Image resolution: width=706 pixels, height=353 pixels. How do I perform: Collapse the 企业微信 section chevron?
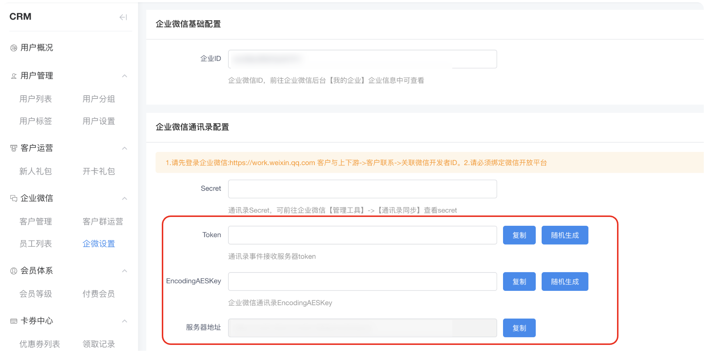click(x=125, y=199)
